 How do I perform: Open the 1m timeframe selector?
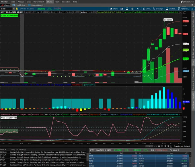coord(139,9)
